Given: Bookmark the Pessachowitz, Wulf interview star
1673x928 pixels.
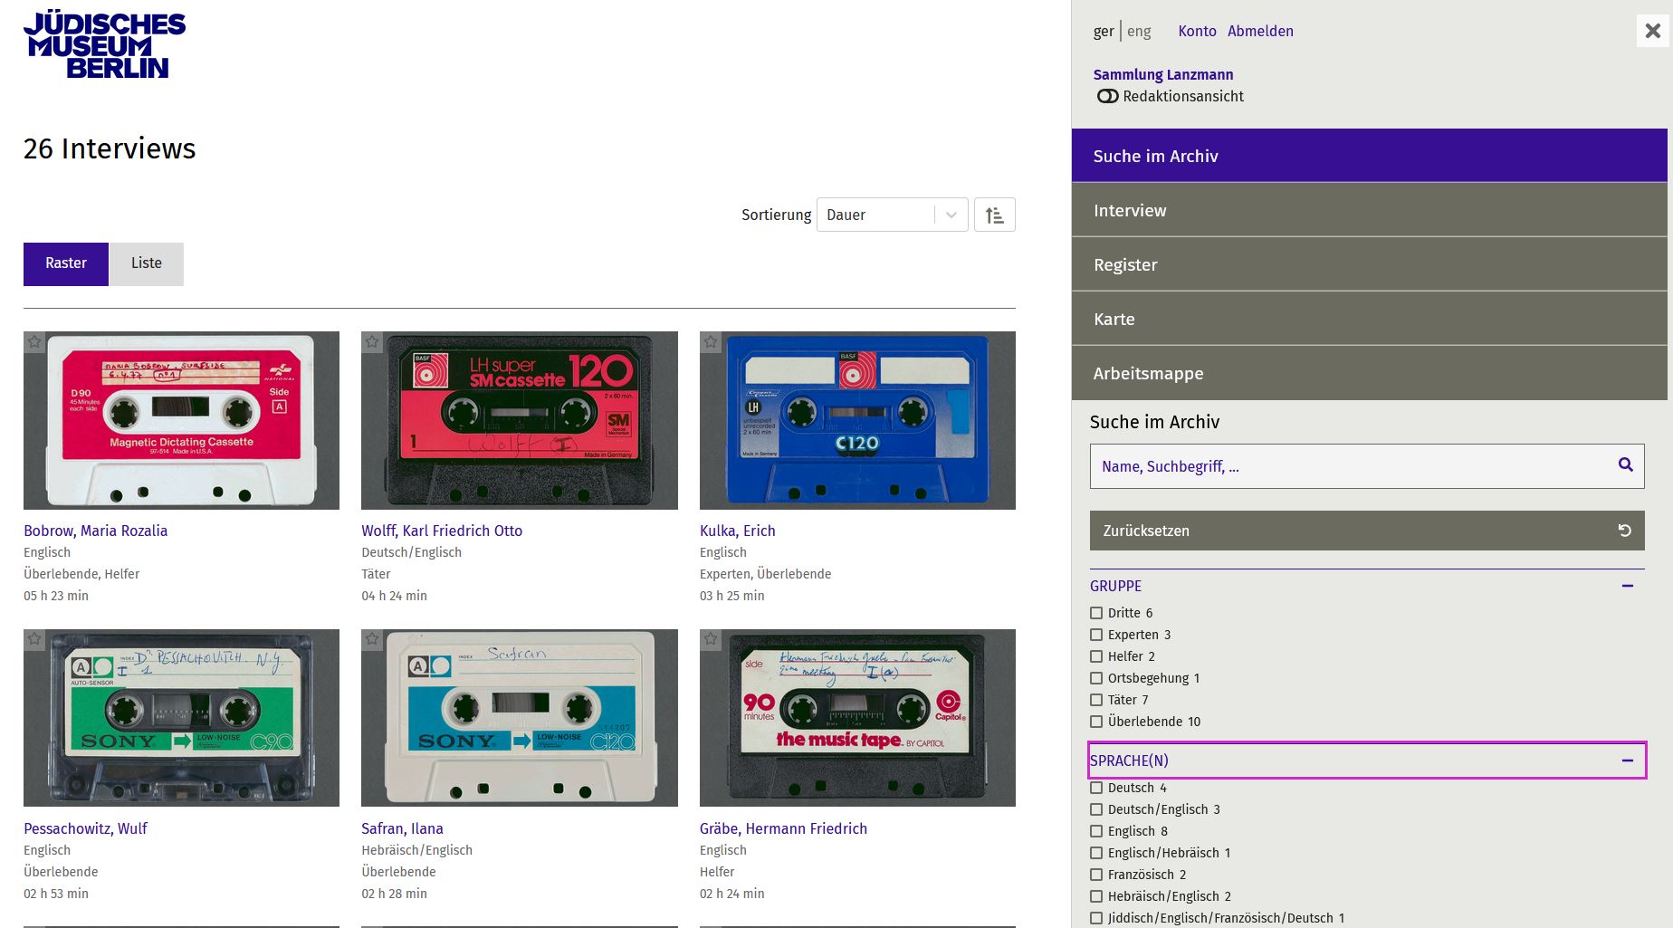Looking at the screenshot, I should pos(34,640).
